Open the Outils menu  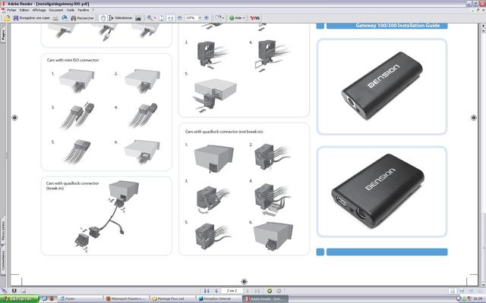[71, 10]
